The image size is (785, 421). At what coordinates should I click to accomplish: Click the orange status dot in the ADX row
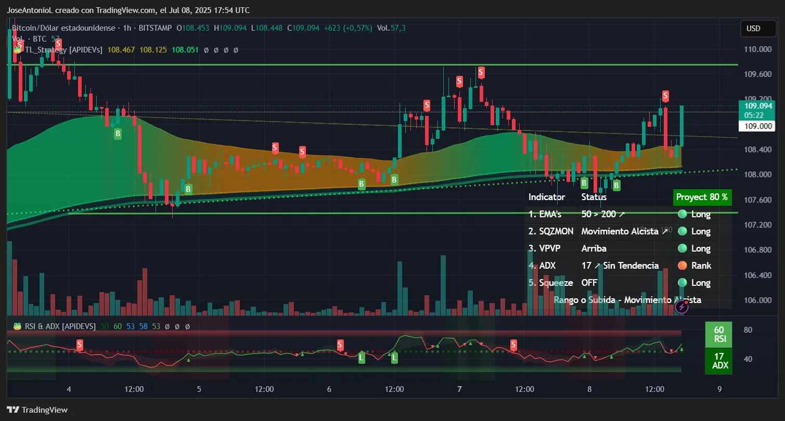683,266
